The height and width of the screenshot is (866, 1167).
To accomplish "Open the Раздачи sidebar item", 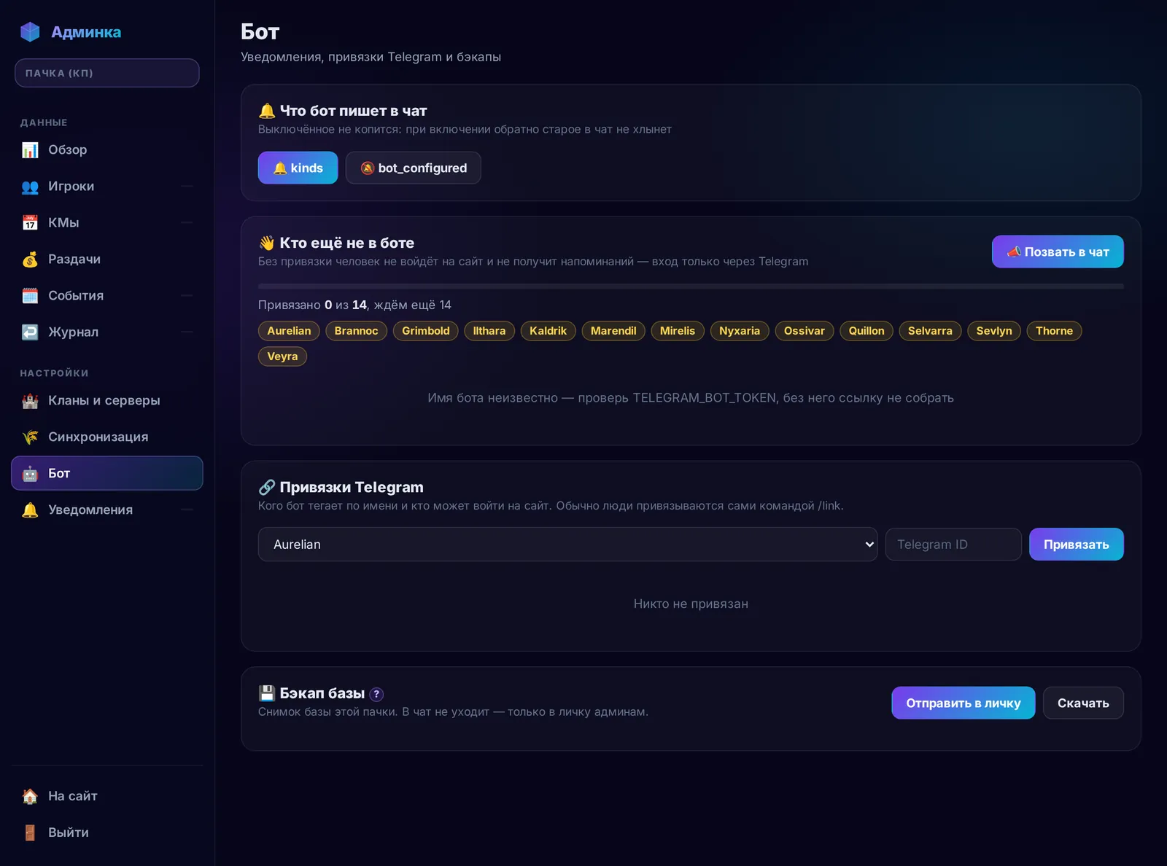I will [x=107, y=260].
